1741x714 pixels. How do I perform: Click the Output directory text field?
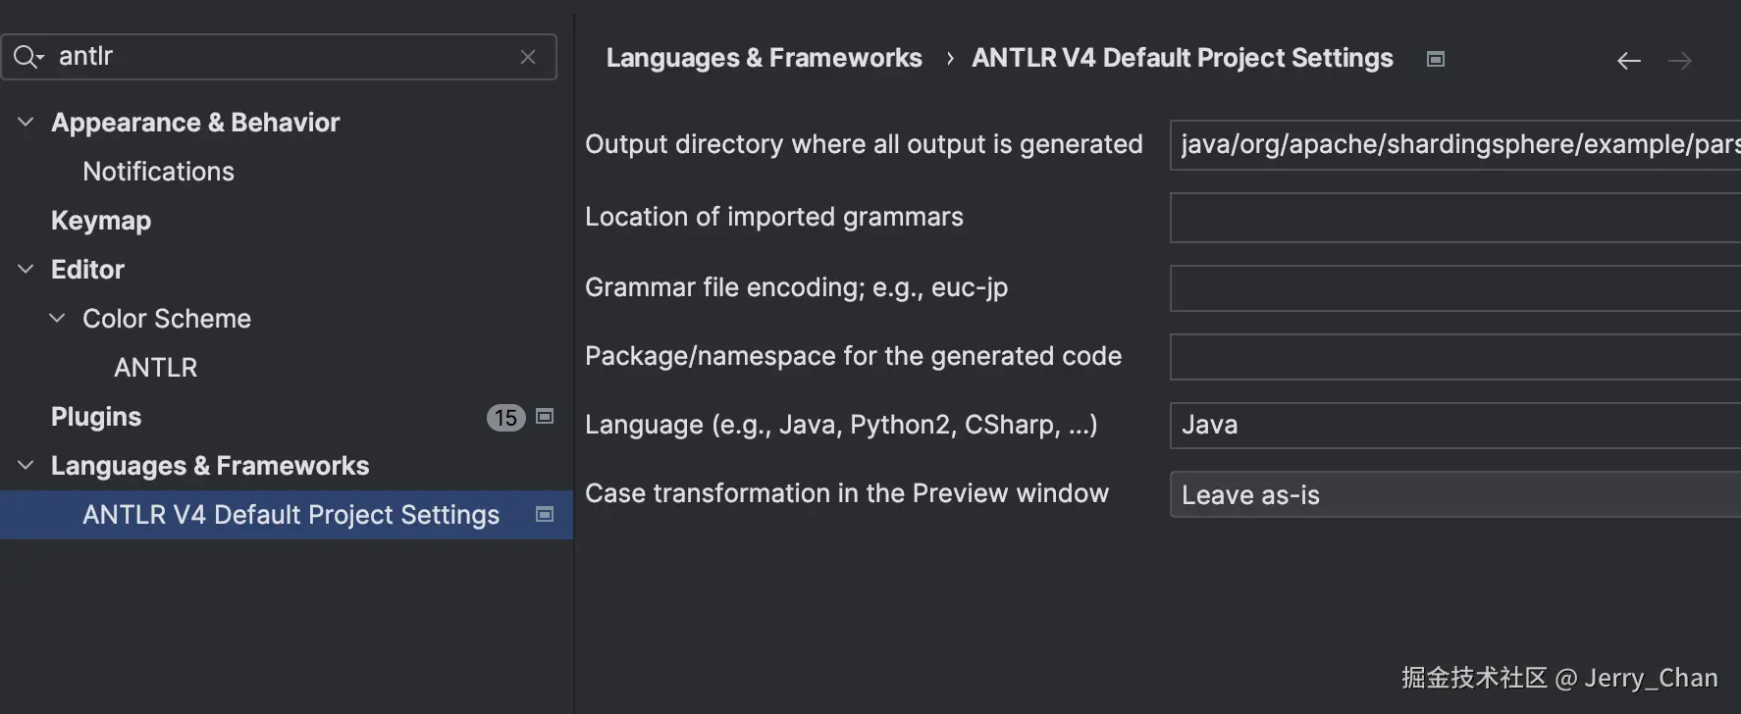pos(1454,145)
